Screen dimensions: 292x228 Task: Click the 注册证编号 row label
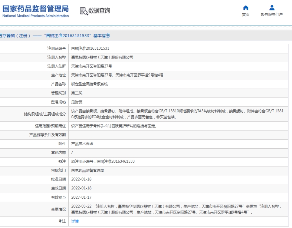click(x=56, y=49)
